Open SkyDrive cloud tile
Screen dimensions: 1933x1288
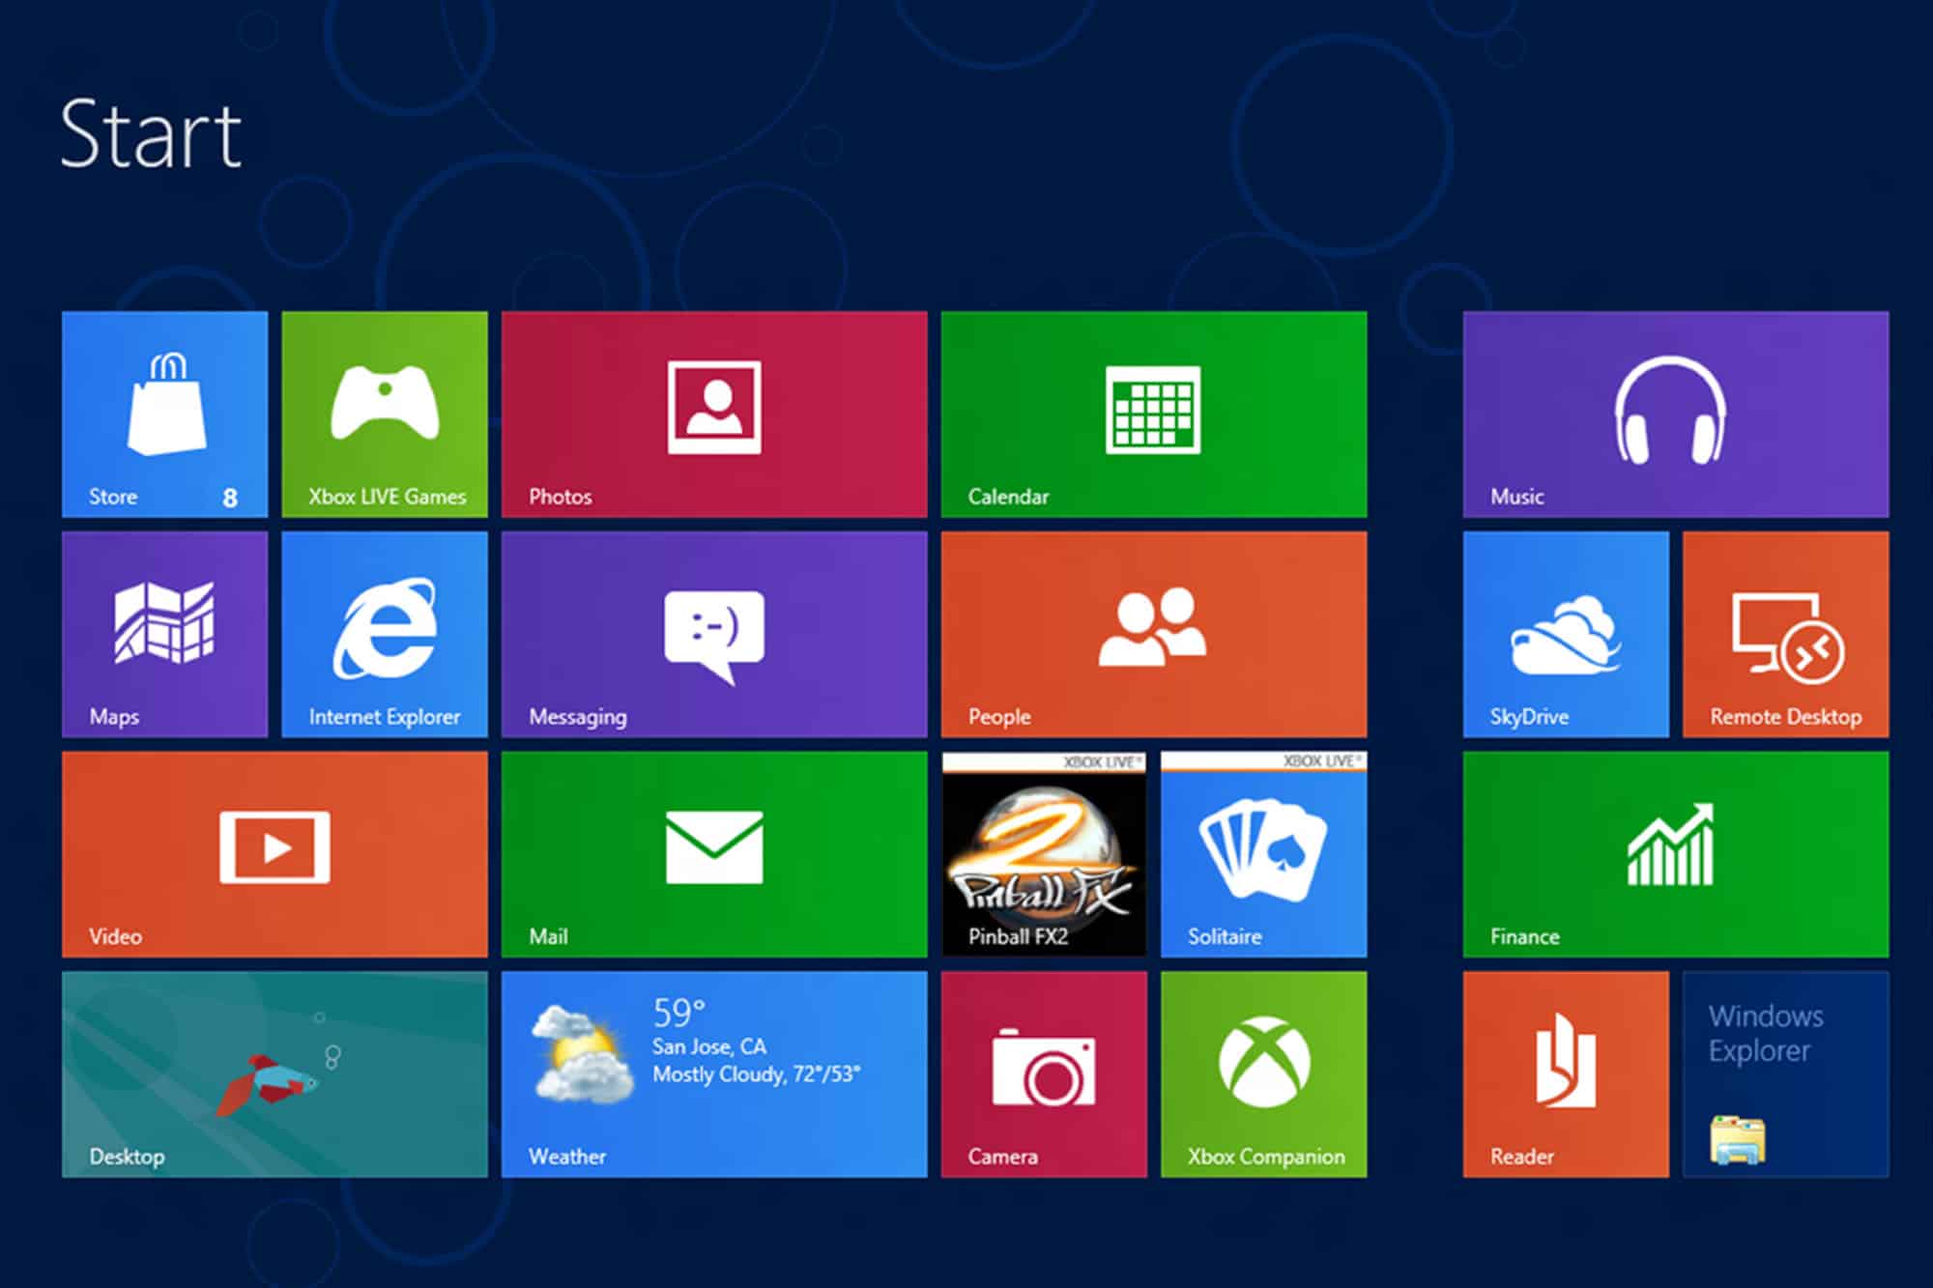pos(1565,634)
